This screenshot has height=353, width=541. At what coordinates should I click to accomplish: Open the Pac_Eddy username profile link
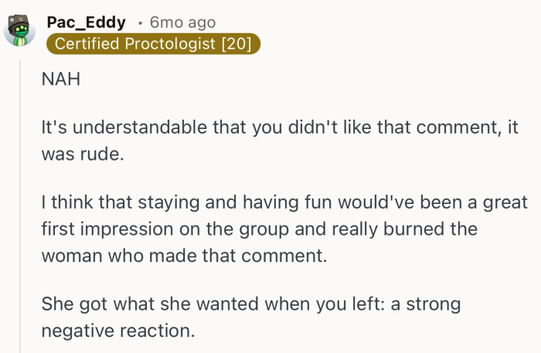pyautogui.click(x=86, y=22)
